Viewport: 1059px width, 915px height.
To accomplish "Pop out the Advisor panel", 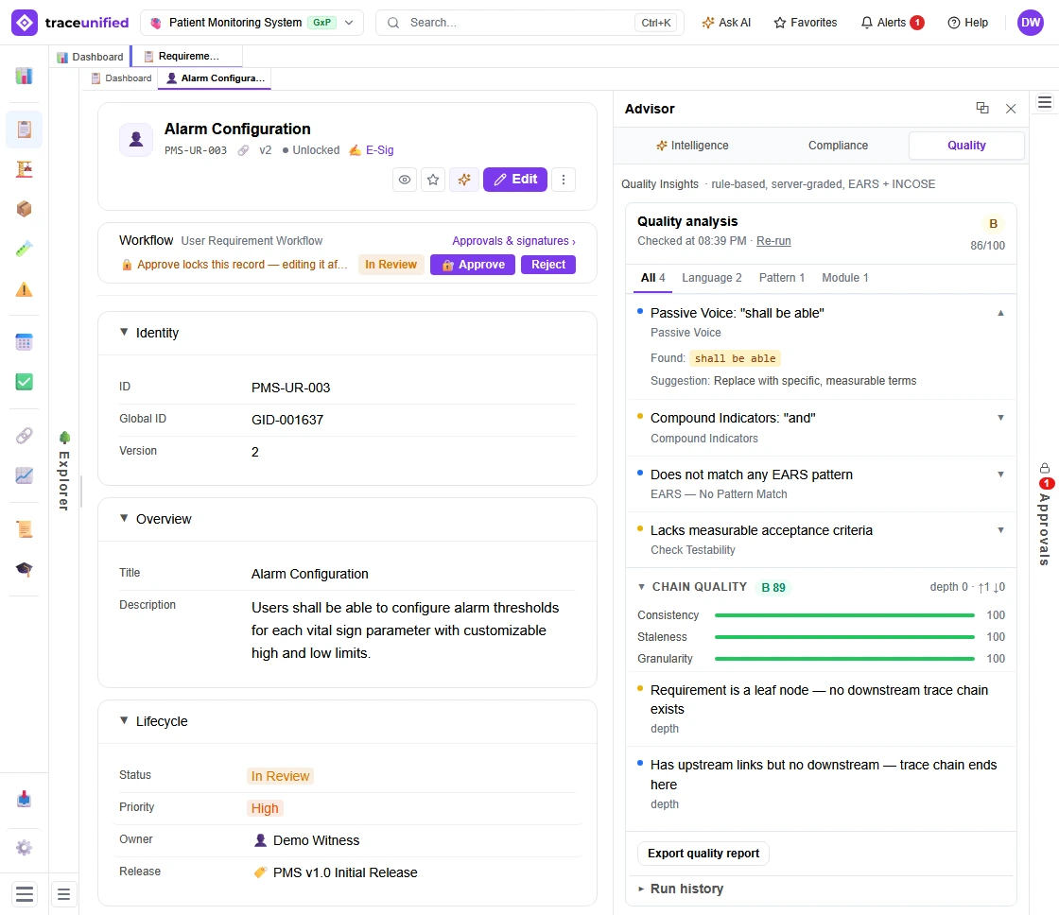I will click(x=982, y=108).
